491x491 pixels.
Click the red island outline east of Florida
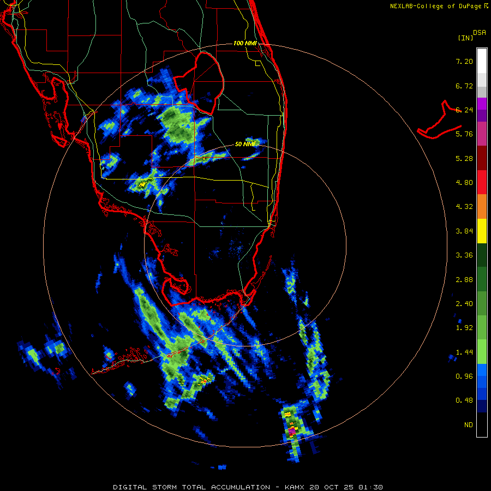pos(439,121)
